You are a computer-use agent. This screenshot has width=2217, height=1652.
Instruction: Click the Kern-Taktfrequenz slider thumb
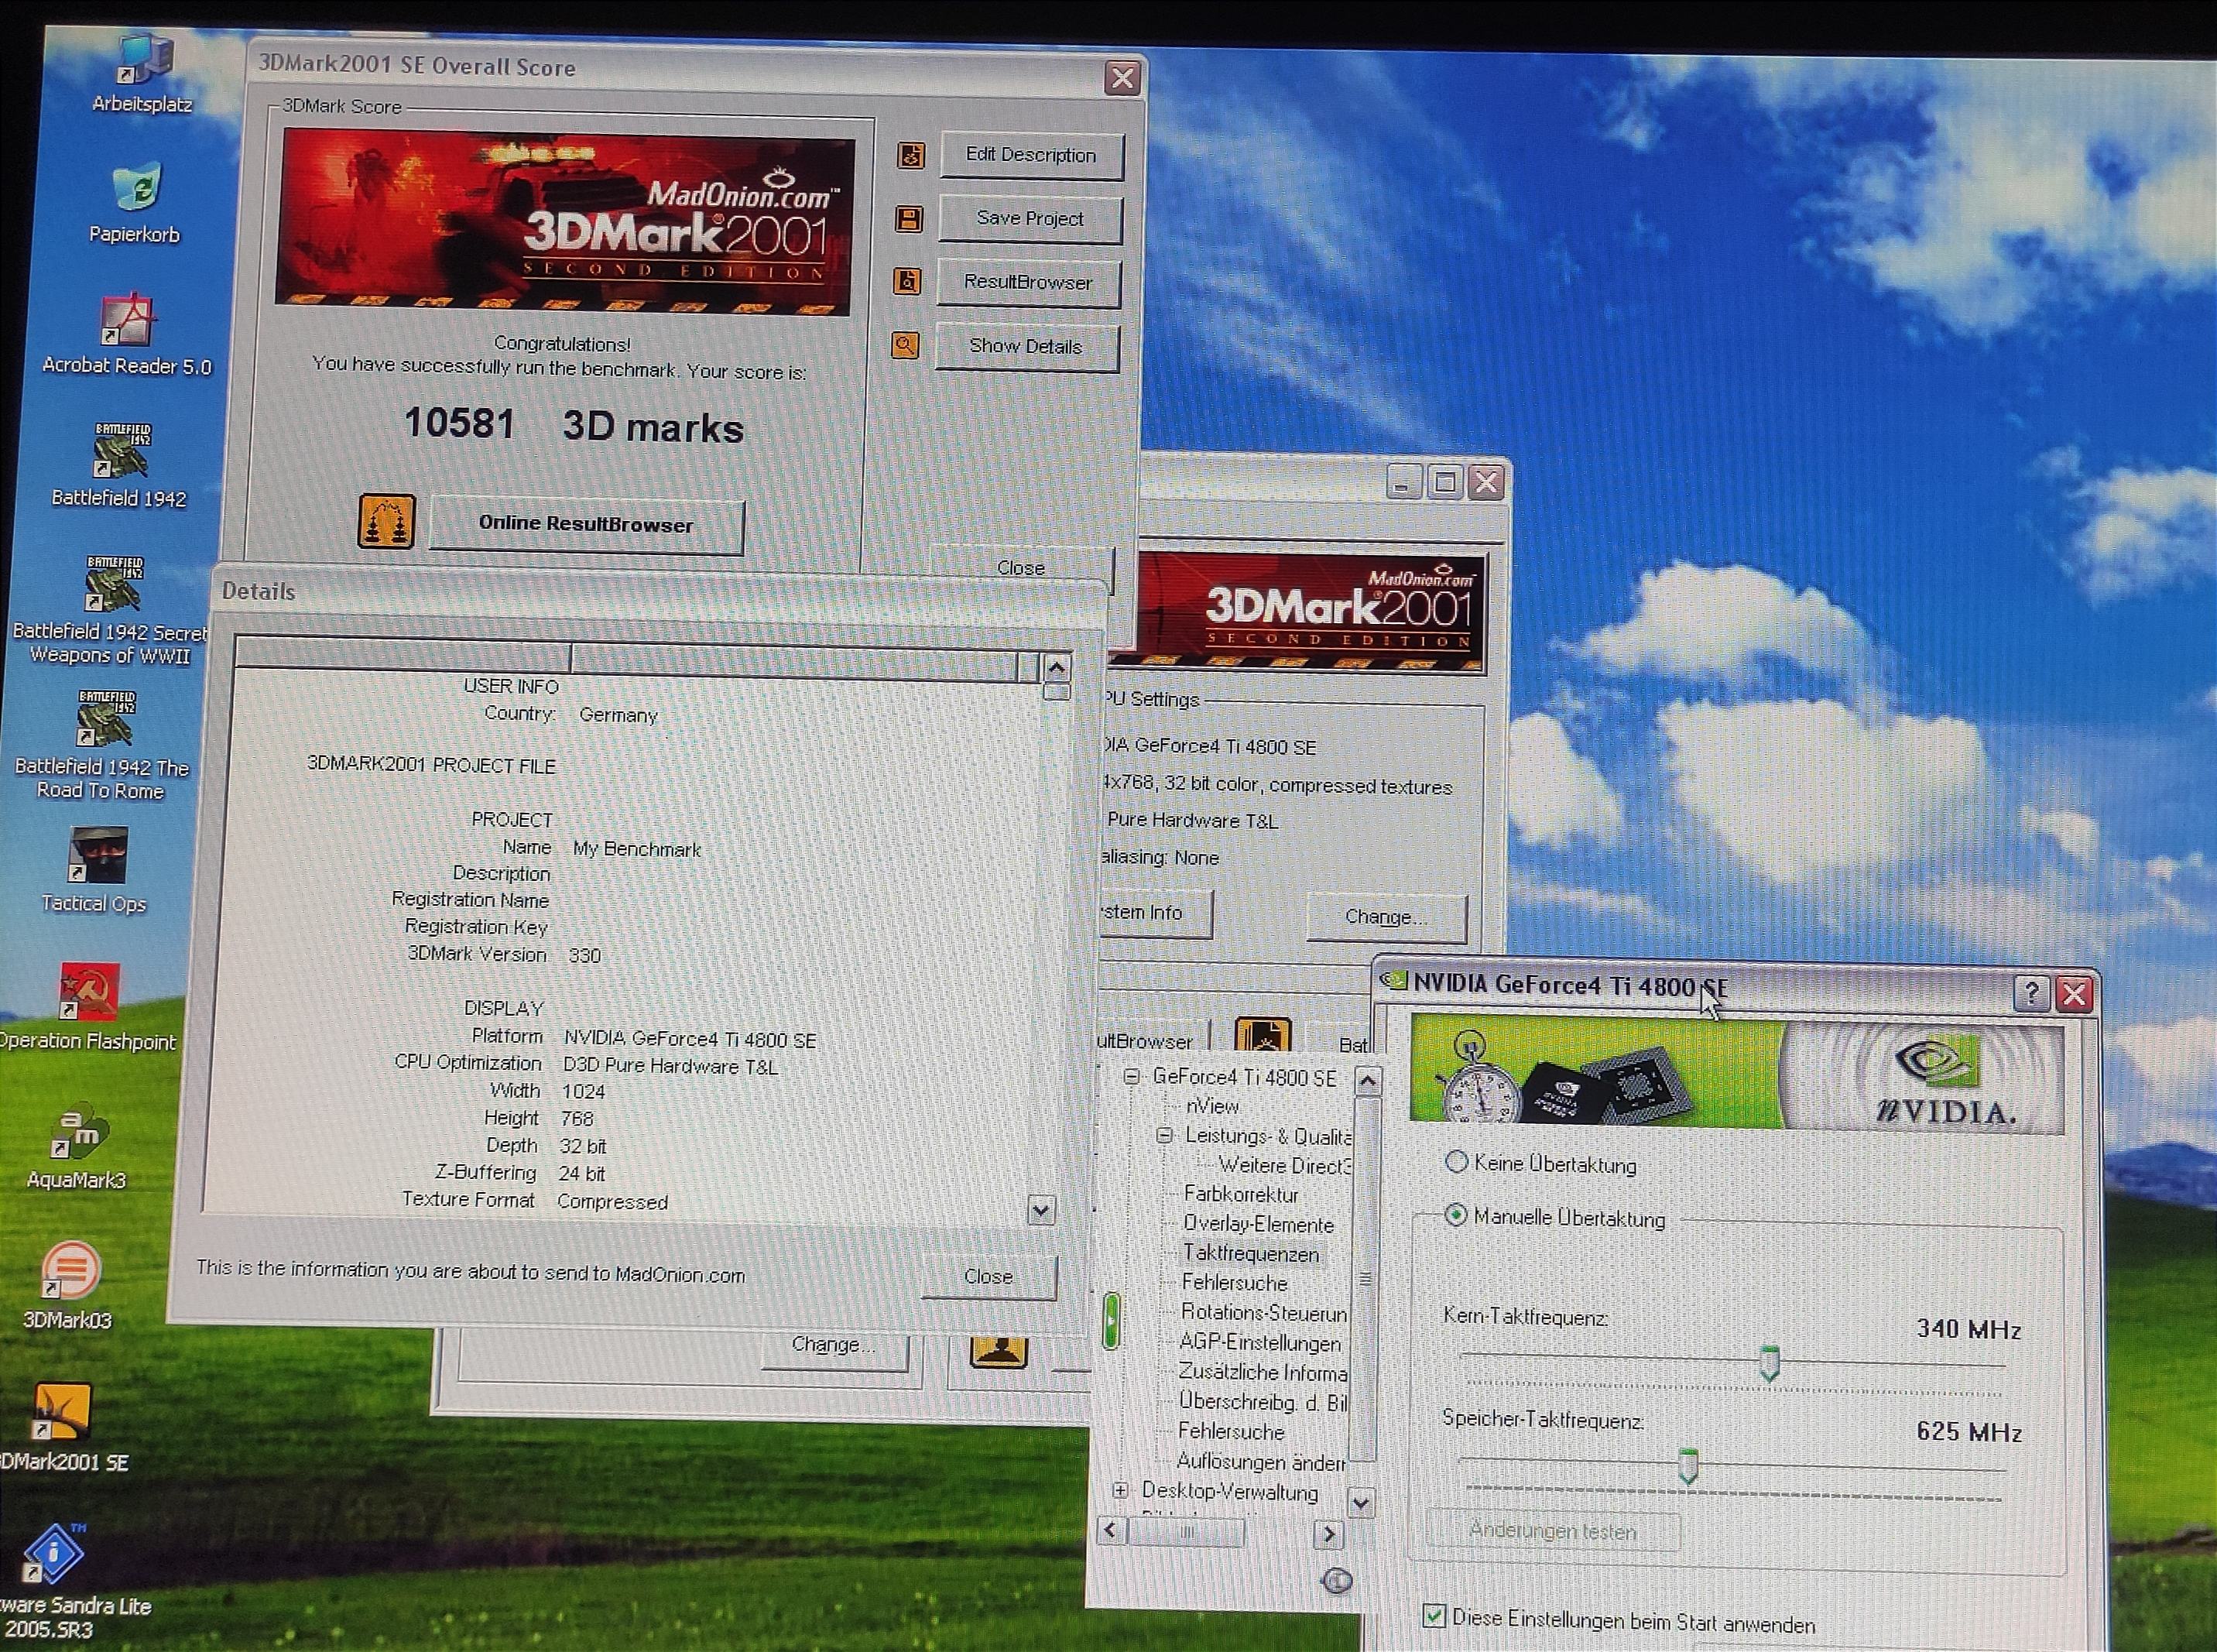[x=1769, y=1364]
